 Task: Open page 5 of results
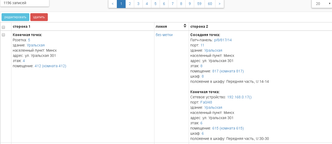155,4
